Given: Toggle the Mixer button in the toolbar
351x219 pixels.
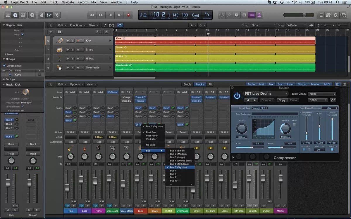Looking at the screenshot, I should 49,15.
